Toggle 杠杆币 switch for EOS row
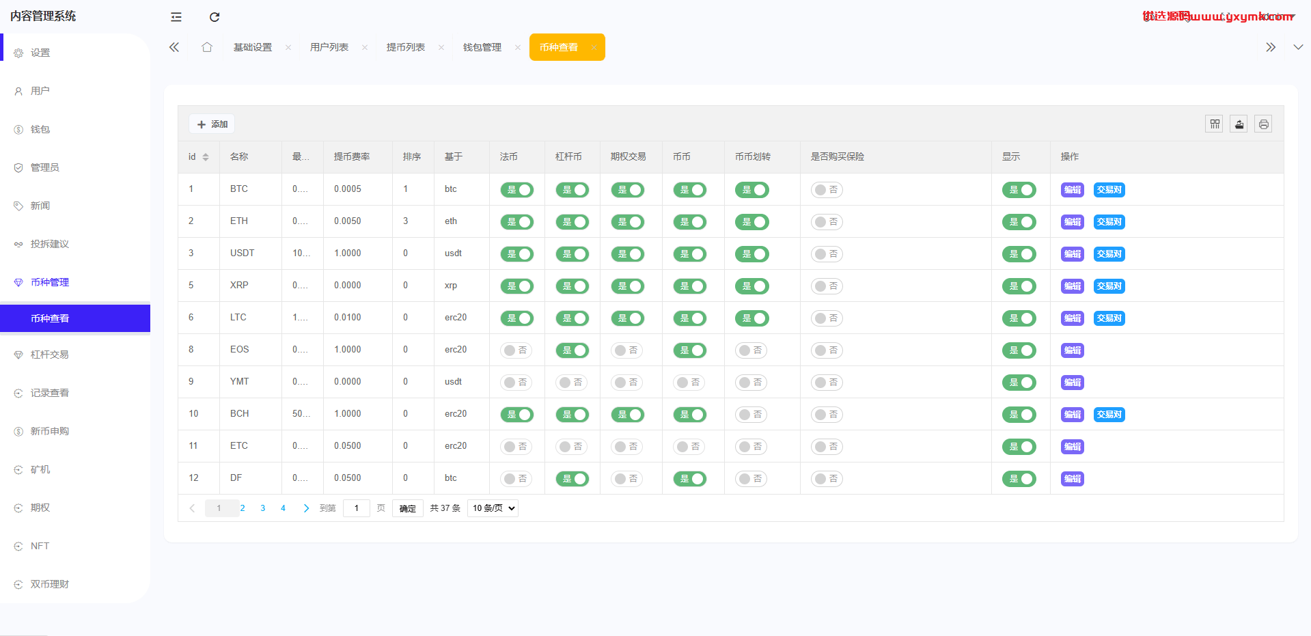The image size is (1311, 636). [572, 350]
